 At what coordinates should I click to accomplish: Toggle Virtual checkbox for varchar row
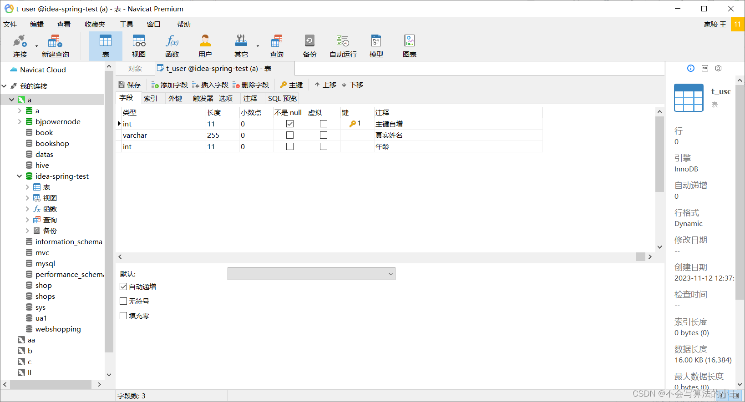324,135
